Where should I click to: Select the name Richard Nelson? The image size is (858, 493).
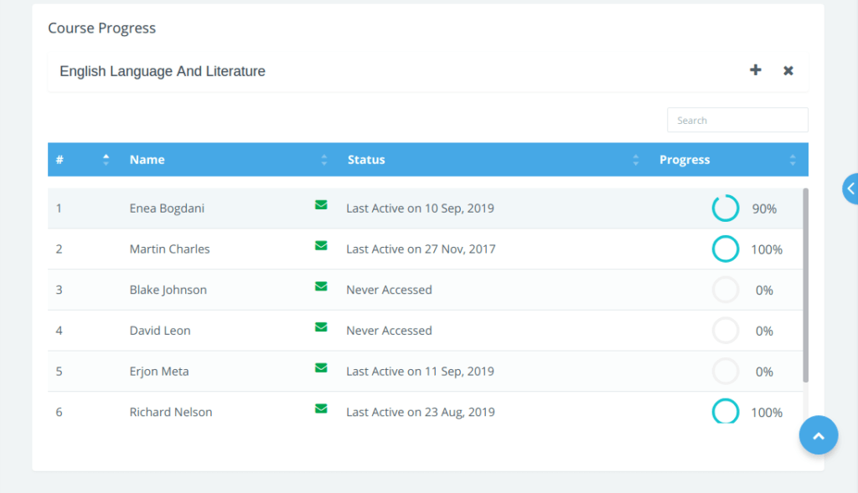point(171,412)
